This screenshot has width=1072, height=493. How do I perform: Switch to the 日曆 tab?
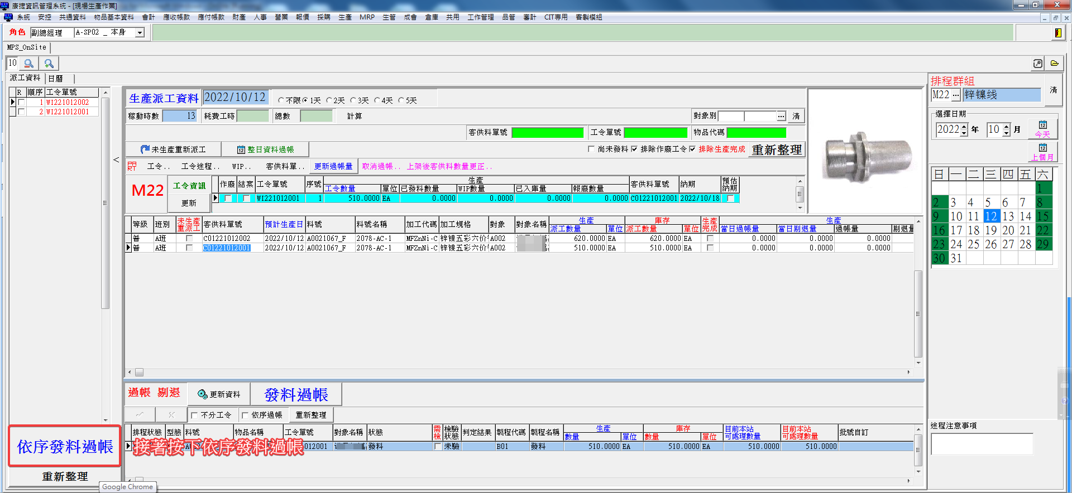point(55,79)
